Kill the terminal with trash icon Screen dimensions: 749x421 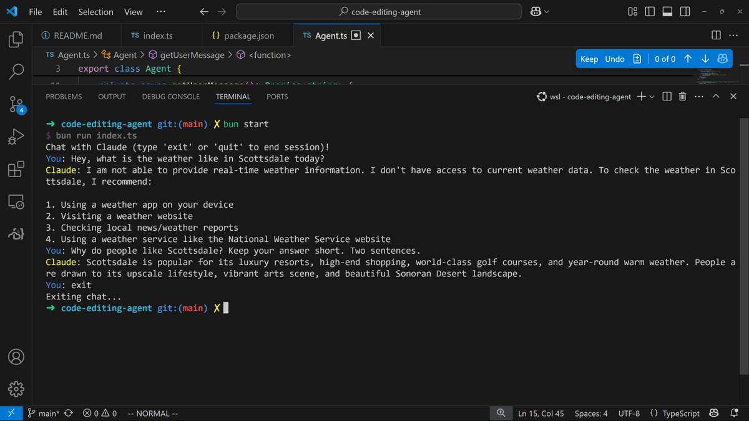[682, 97]
